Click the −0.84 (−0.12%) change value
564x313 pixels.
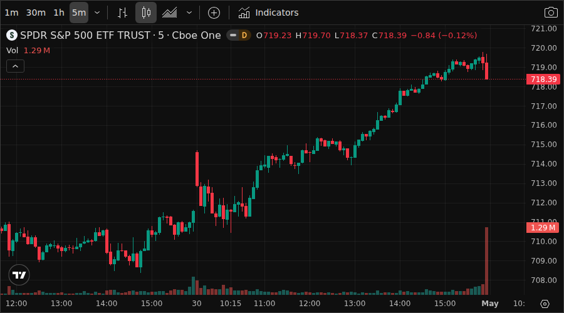(x=444, y=35)
